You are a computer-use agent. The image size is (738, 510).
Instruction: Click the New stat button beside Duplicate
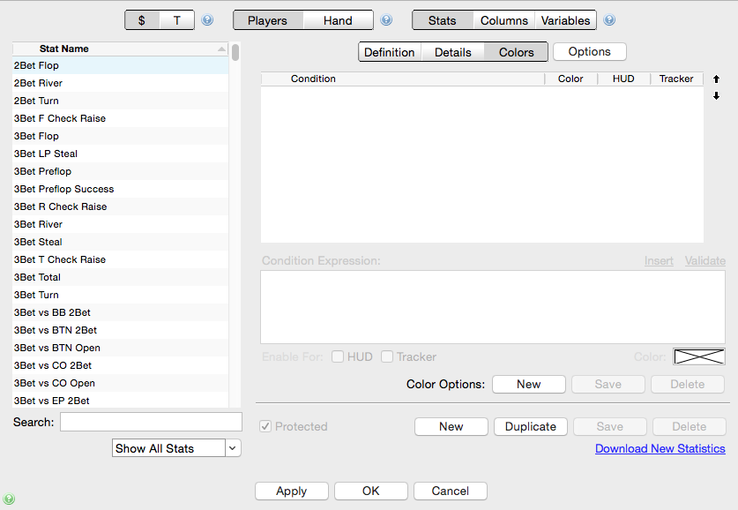pyautogui.click(x=451, y=427)
